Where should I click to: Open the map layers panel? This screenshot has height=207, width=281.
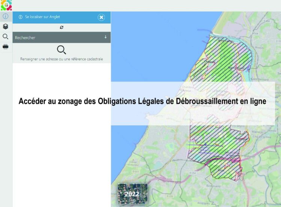pos(5,27)
